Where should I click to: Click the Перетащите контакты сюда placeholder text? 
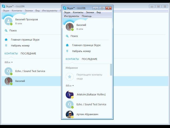pyautogui.click(x=89, y=77)
